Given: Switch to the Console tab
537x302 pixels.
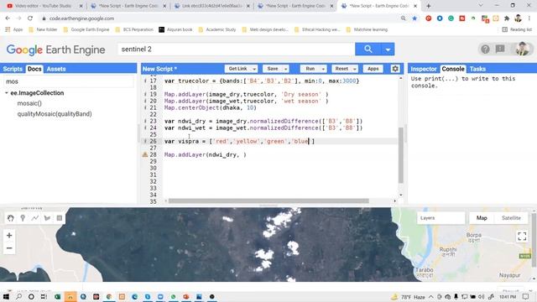Looking at the screenshot, I should pyautogui.click(x=453, y=69).
